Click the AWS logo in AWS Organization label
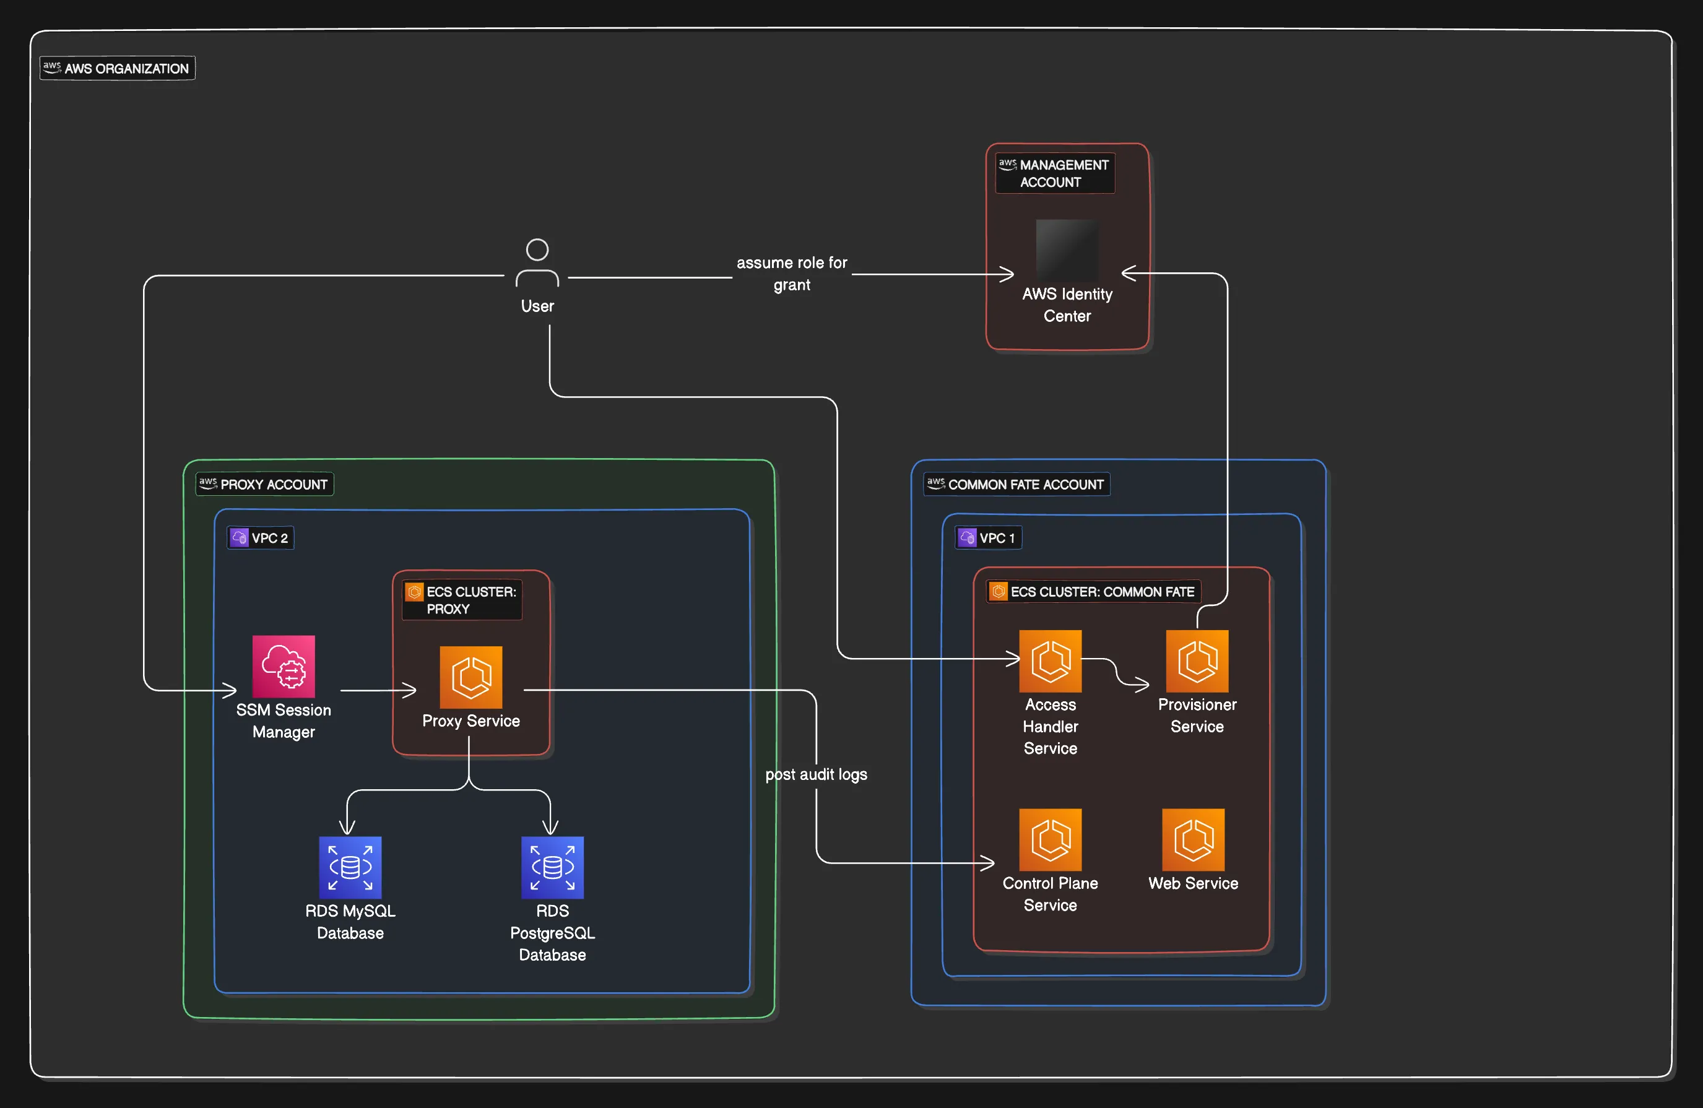Viewport: 1703px width, 1108px height. pyautogui.click(x=52, y=67)
